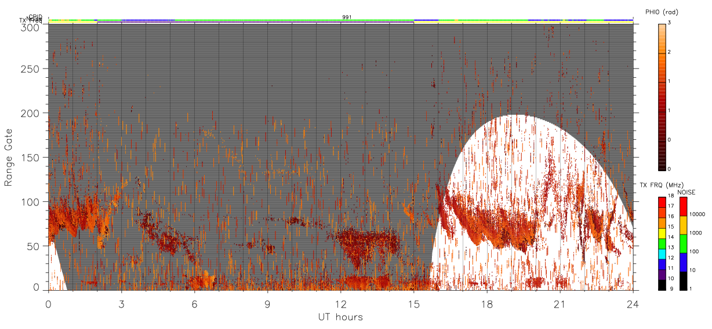Click x-axis tick label '15'
The image size is (712, 329).
pyautogui.click(x=413, y=303)
